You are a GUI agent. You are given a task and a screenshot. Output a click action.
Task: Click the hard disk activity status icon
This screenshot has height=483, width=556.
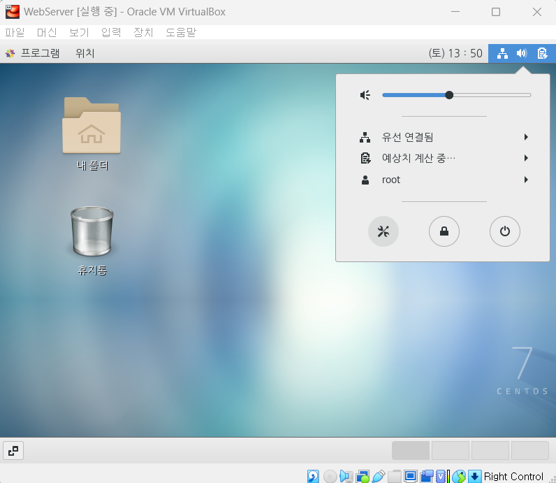pyautogui.click(x=313, y=476)
